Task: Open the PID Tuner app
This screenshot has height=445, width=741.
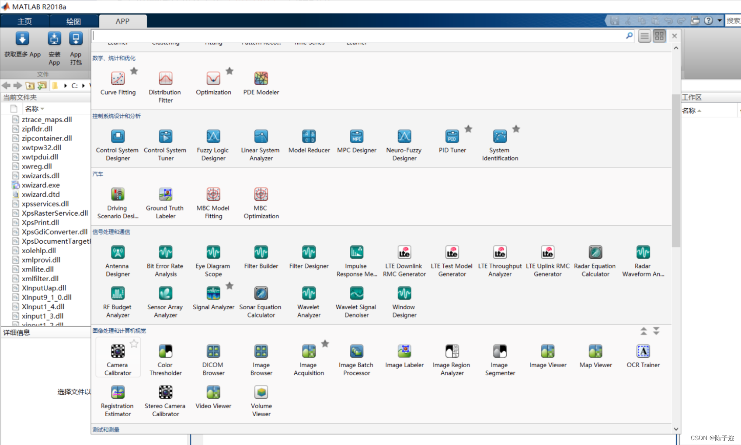Action: pos(452,141)
